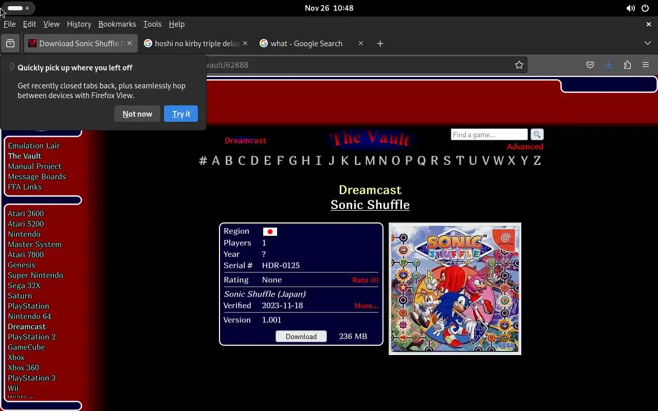
Task: Close the Sonic Shuffle tab
Action: [x=130, y=44]
